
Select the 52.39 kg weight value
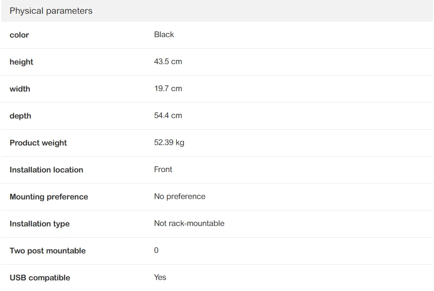pos(169,142)
